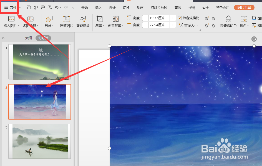Expand the dropdown arrow beside 文件
Viewport: 262px width, 166px height.
(20, 8)
